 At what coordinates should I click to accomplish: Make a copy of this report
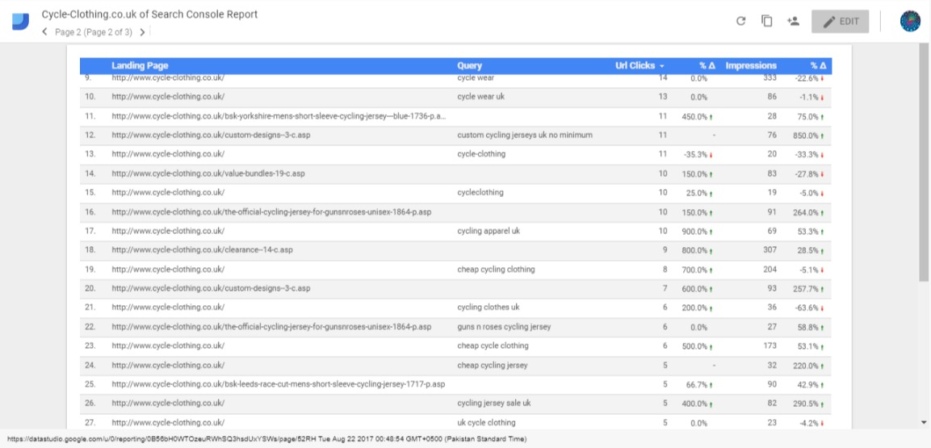(x=766, y=22)
